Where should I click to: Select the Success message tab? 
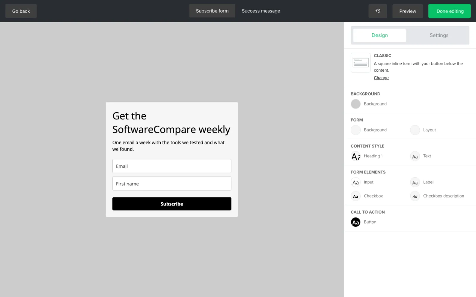tap(261, 11)
